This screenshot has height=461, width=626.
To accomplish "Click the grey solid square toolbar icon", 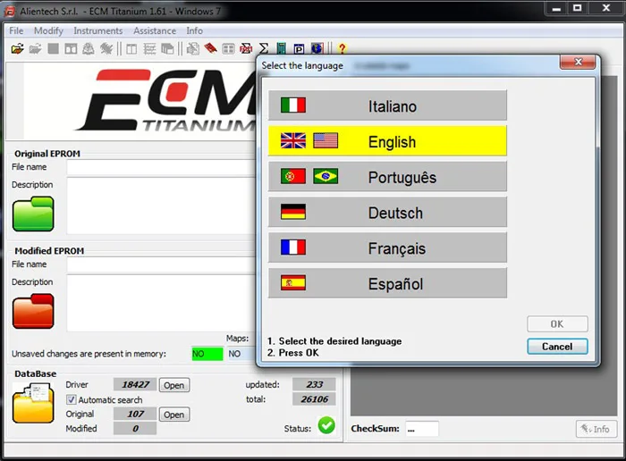I will [53, 49].
